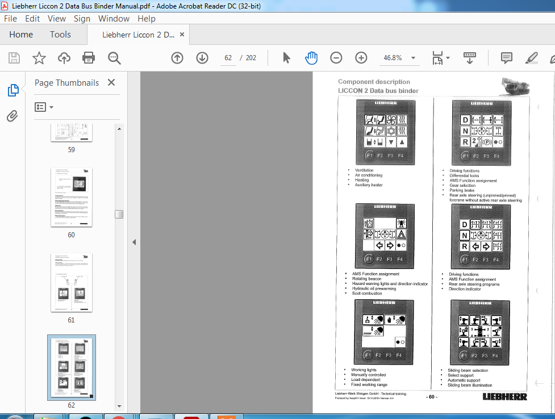Image resolution: width=555 pixels, height=419 pixels.
Task: Zoom out with the minus icon
Action: click(x=336, y=58)
